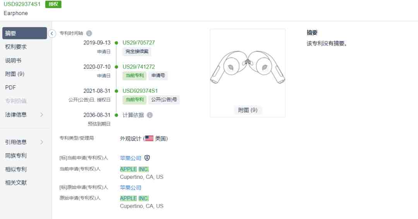Click the US flag icon
418x219 pixels.
pyautogui.click(x=149, y=138)
